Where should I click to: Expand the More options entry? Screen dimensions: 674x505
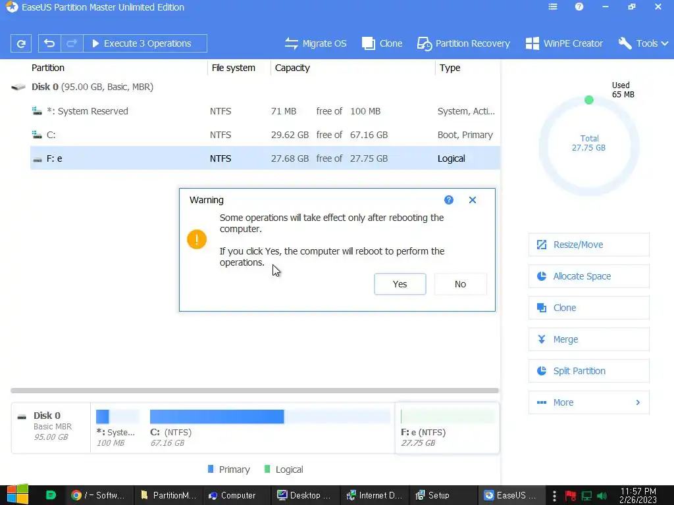click(x=589, y=402)
